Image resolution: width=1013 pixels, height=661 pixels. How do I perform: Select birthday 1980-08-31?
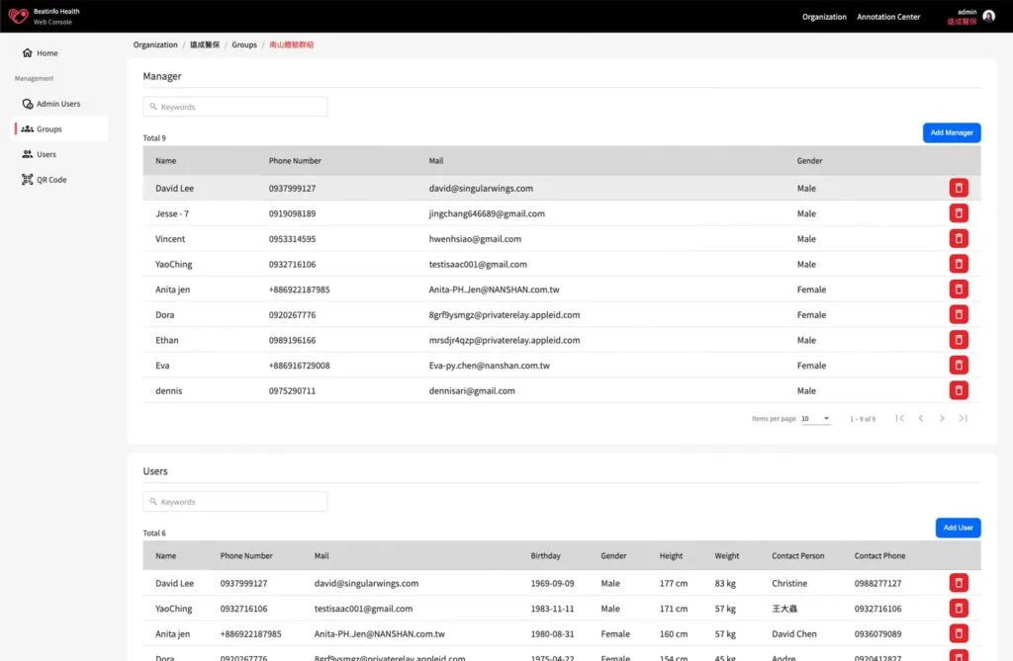[x=552, y=634]
